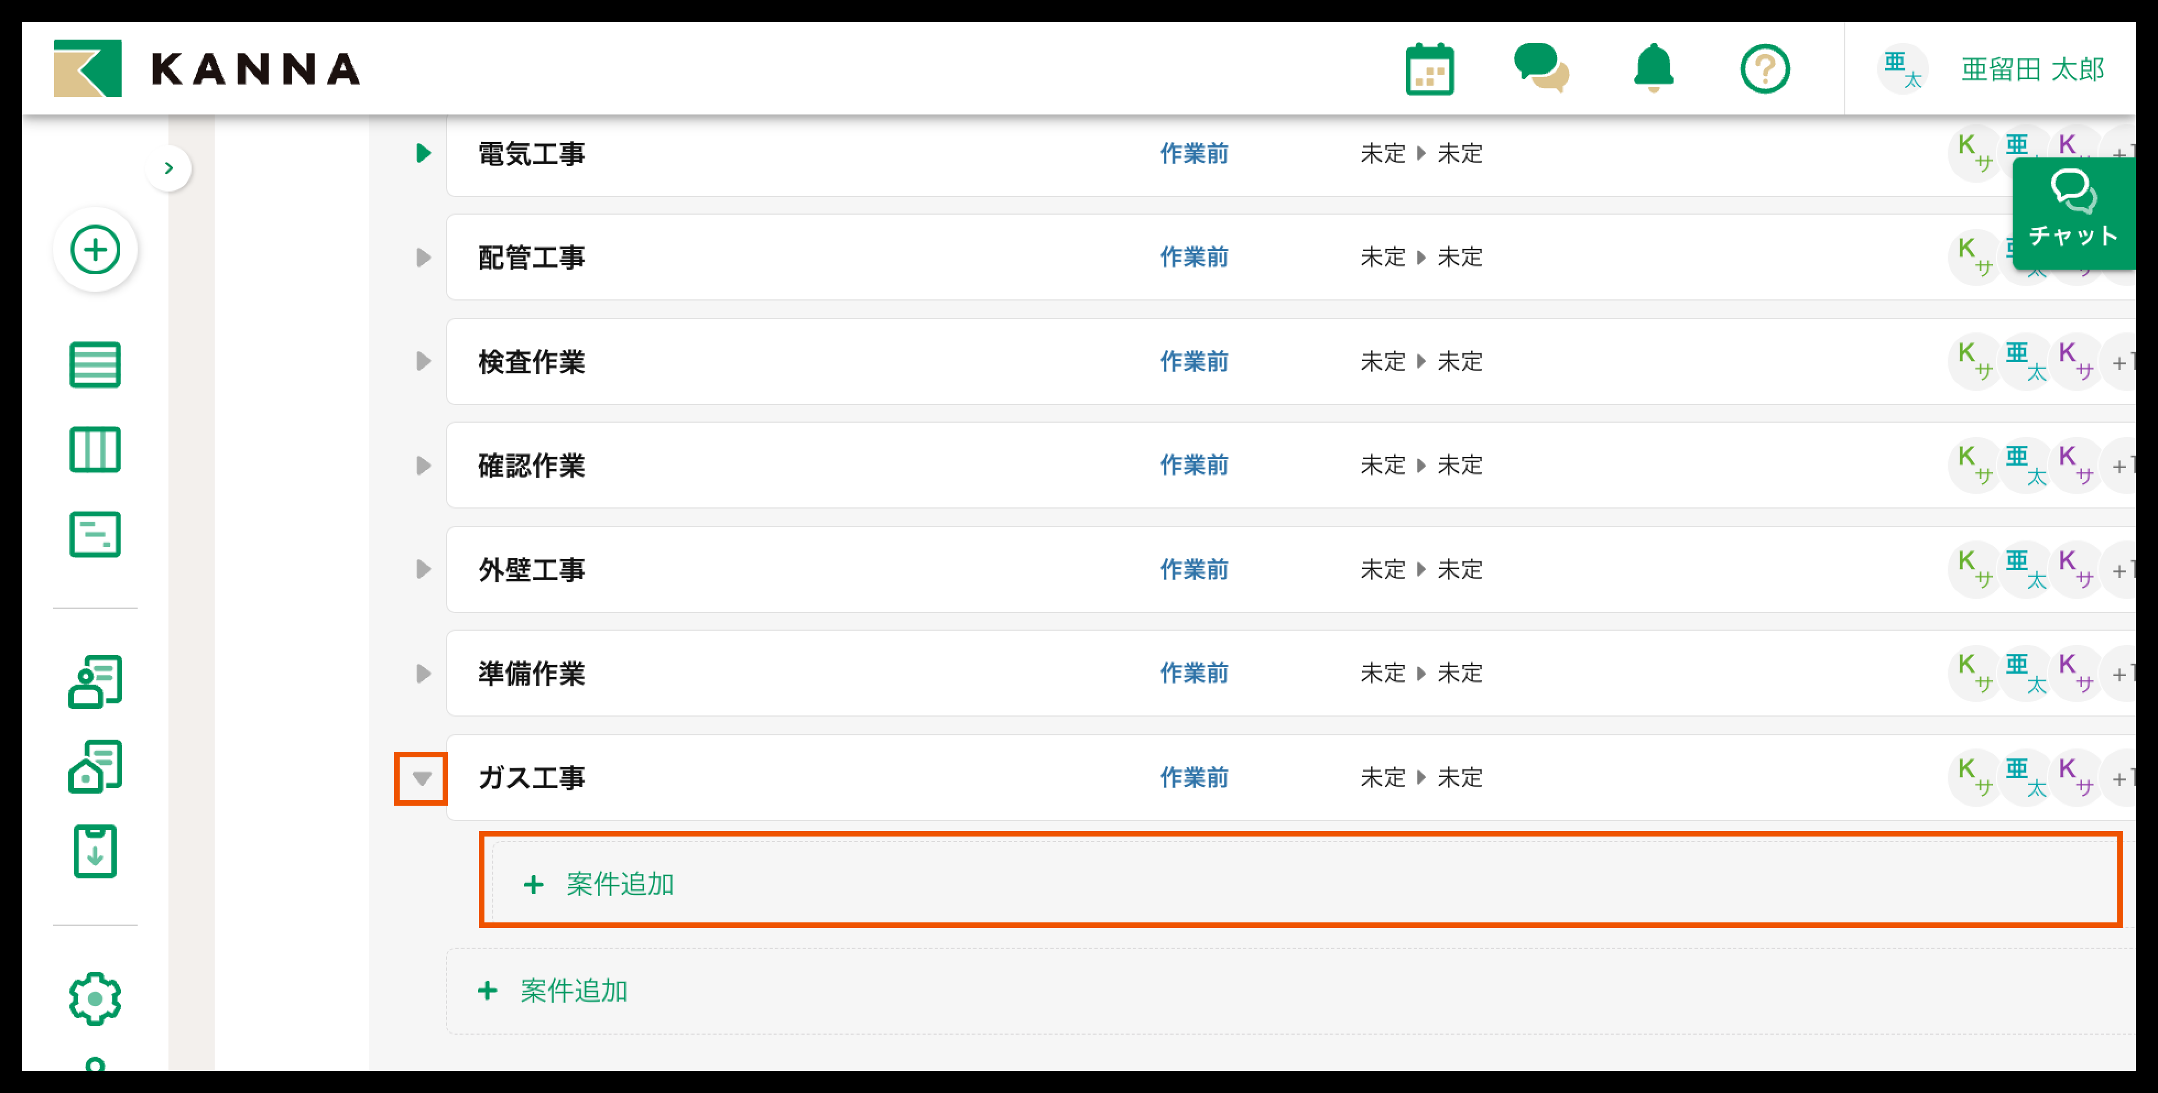Open 亜留田 太郎 user menu
This screenshot has height=1093, width=2158.
click(x=2031, y=69)
